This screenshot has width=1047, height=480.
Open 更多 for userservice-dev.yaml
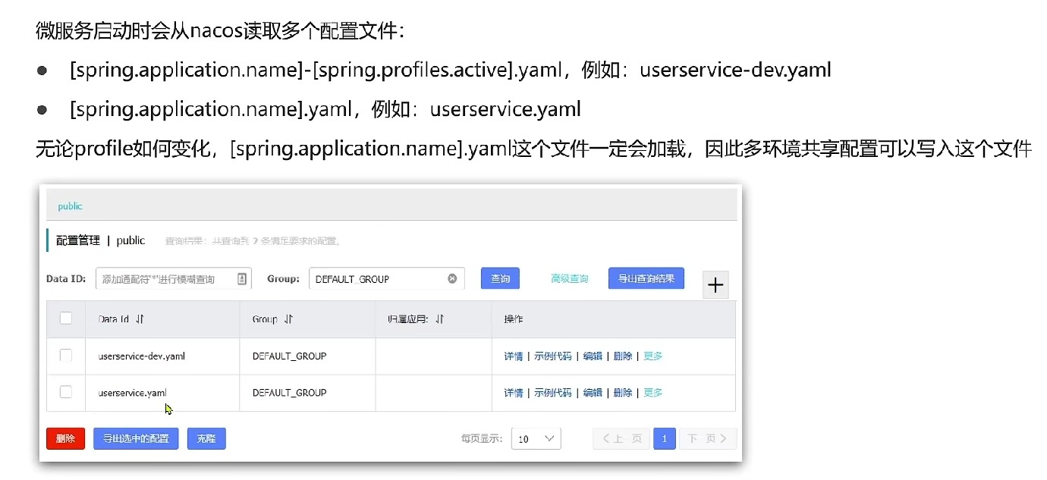coord(653,356)
